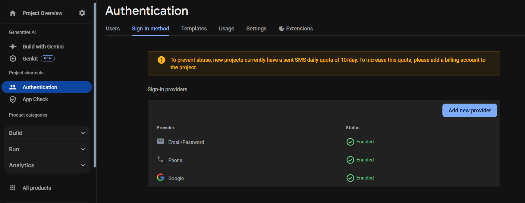Screen dimensions: 525x203
Task: Click the sidebar vertical scrollbar
Action: [95, 84]
